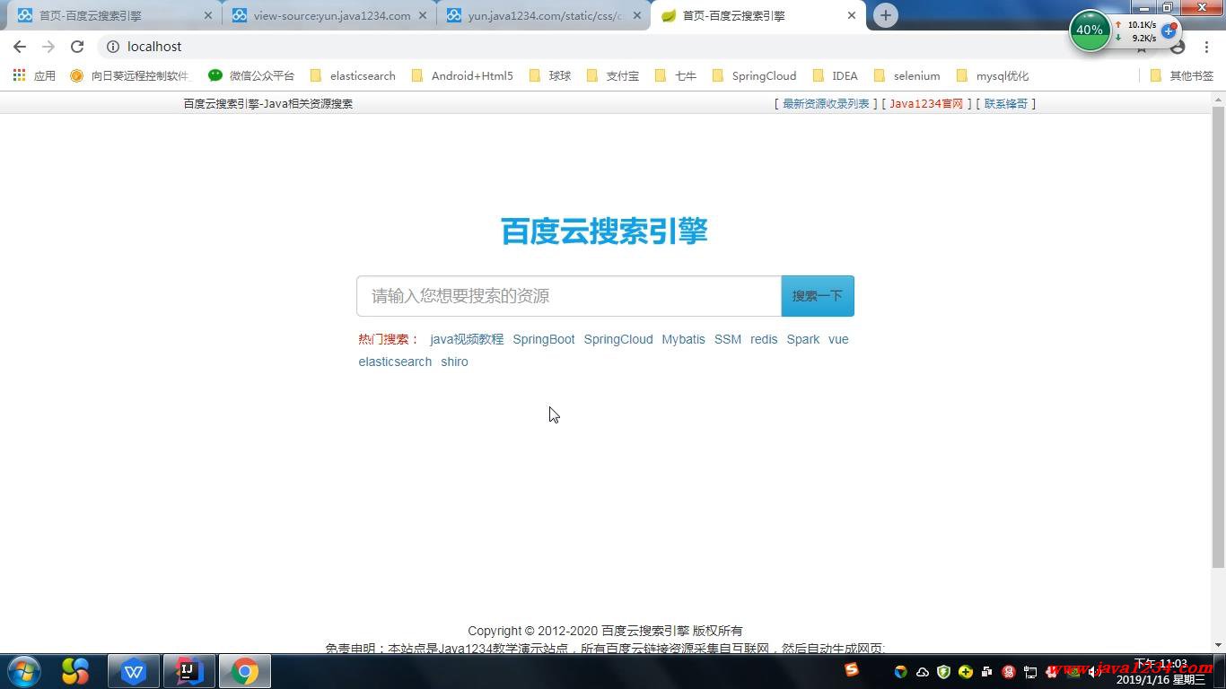Click the green 40% memory ball
This screenshot has height=689, width=1226.
point(1090,31)
